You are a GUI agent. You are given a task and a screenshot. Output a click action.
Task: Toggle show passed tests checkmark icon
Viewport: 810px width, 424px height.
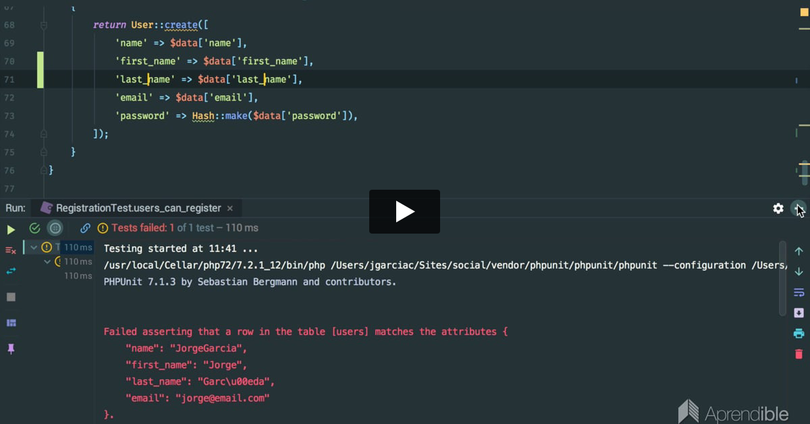point(35,228)
